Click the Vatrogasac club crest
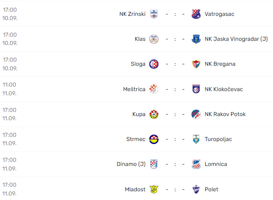The image size is (273, 200). coord(196,14)
